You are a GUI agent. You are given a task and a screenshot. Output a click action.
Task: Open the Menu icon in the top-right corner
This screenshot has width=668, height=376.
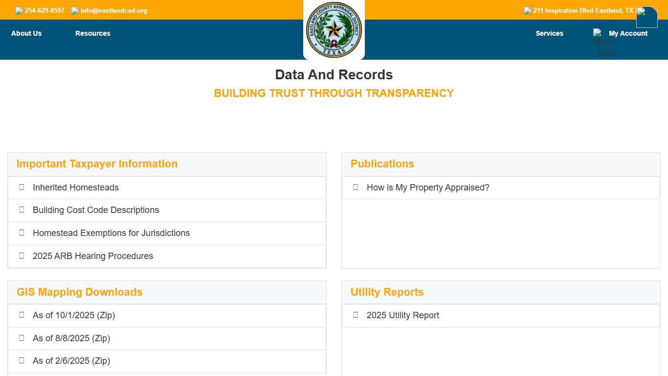[646, 17]
